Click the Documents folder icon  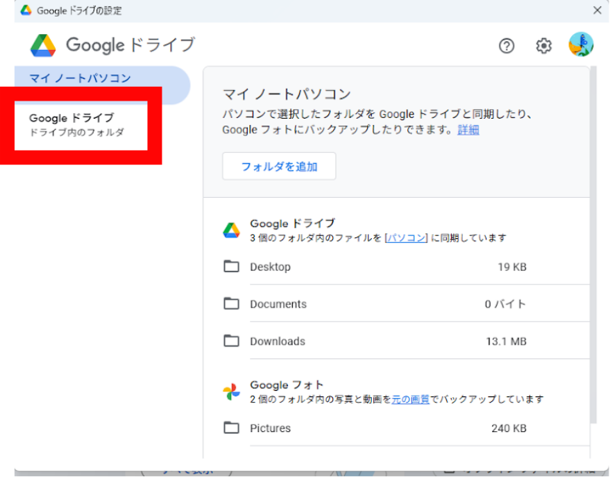click(231, 303)
